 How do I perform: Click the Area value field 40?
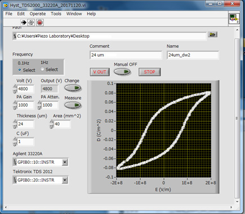click(62, 124)
